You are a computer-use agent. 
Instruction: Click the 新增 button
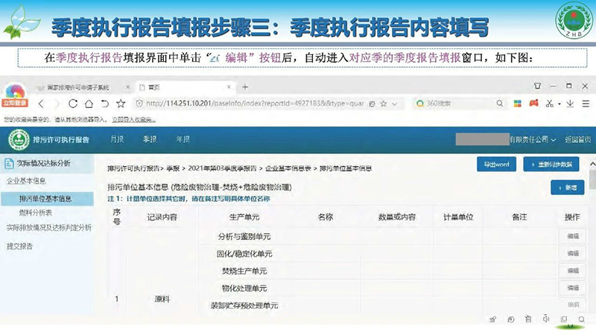click(x=567, y=188)
